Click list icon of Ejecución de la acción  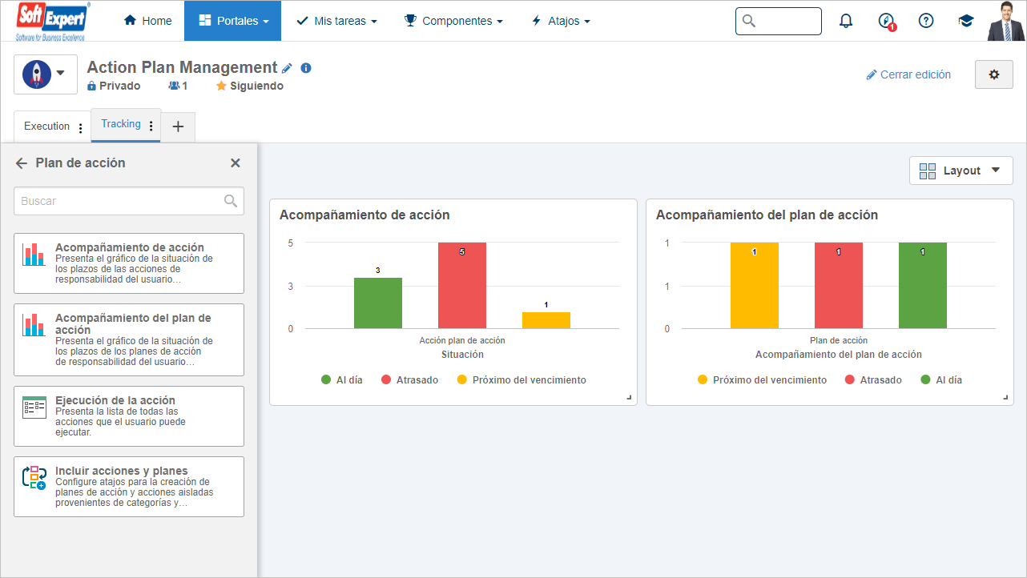(x=34, y=407)
